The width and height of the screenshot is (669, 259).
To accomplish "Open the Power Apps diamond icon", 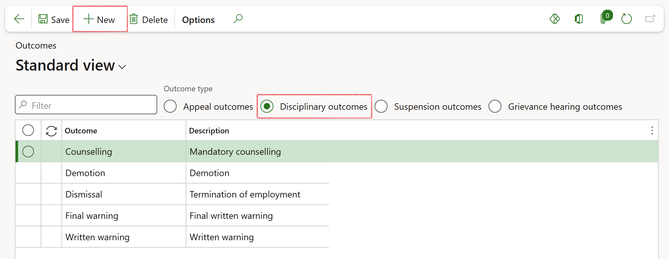I will coord(554,19).
